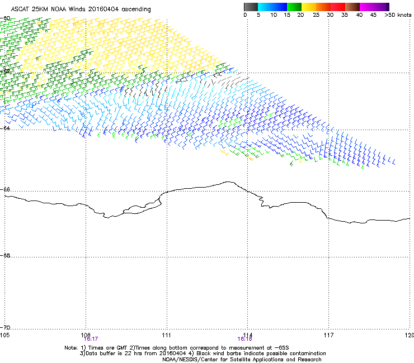Click the "20" legend scale label
The width and height of the screenshot is (414, 363).
(x=300, y=15)
